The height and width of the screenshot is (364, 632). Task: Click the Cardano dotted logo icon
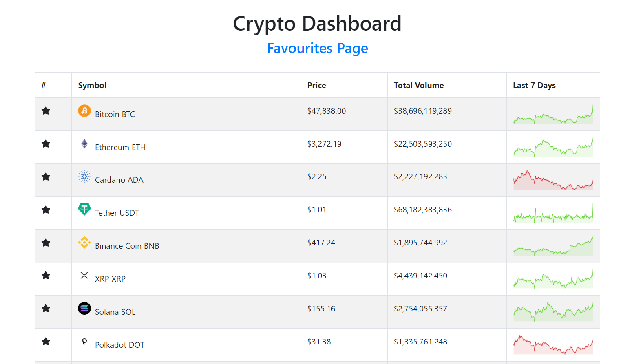point(84,176)
